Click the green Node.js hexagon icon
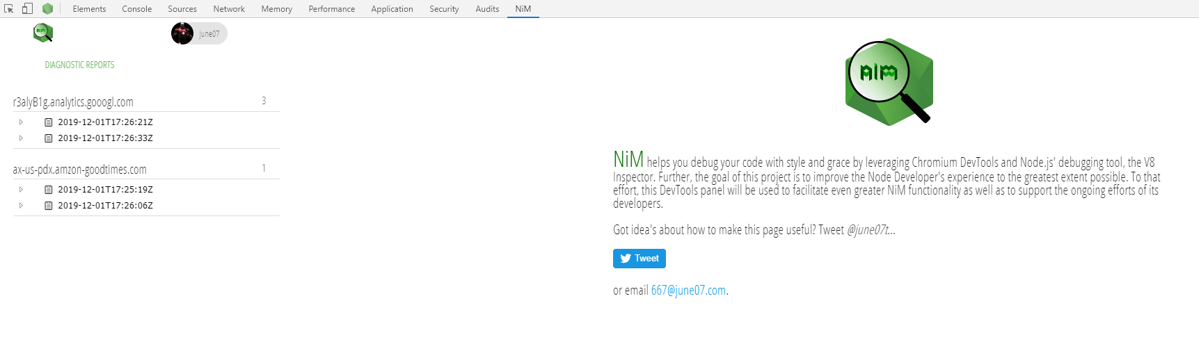The width and height of the screenshot is (1199, 351). (47, 9)
